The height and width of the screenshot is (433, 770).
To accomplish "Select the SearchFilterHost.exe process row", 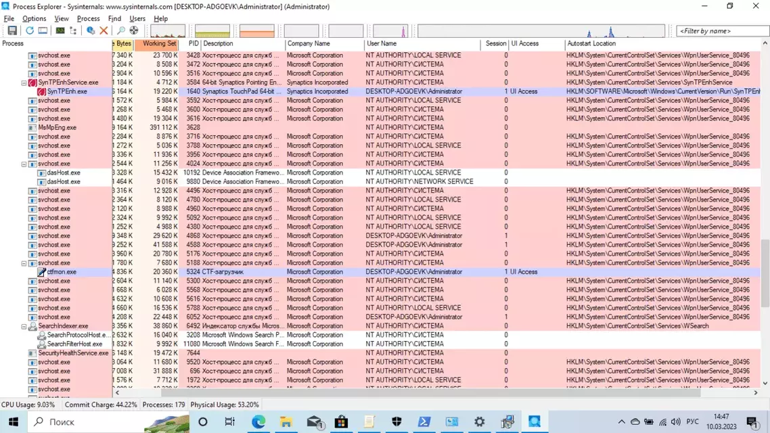I will (380, 344).
